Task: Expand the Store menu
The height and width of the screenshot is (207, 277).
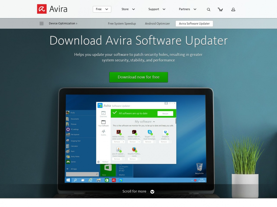Action: pos(128,9)
